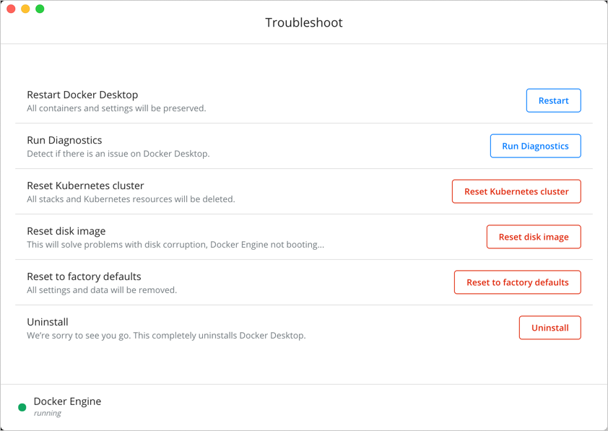Click the Run Diagnostics button

coord(535,146)
